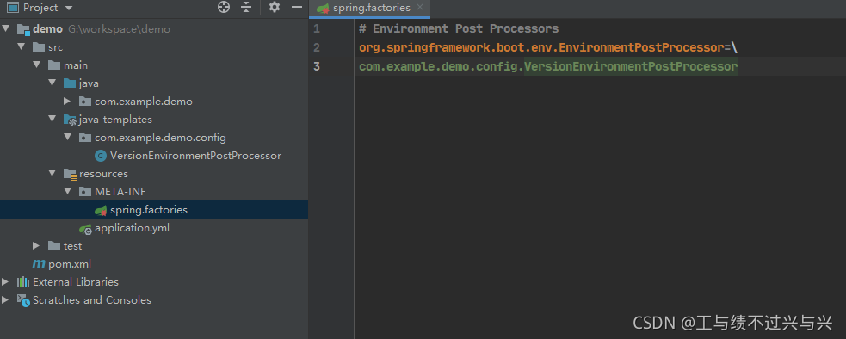Click the '# Environment Post Processors' comment
The height and width of the screenshot is (339, 846).
pos(460,28)
